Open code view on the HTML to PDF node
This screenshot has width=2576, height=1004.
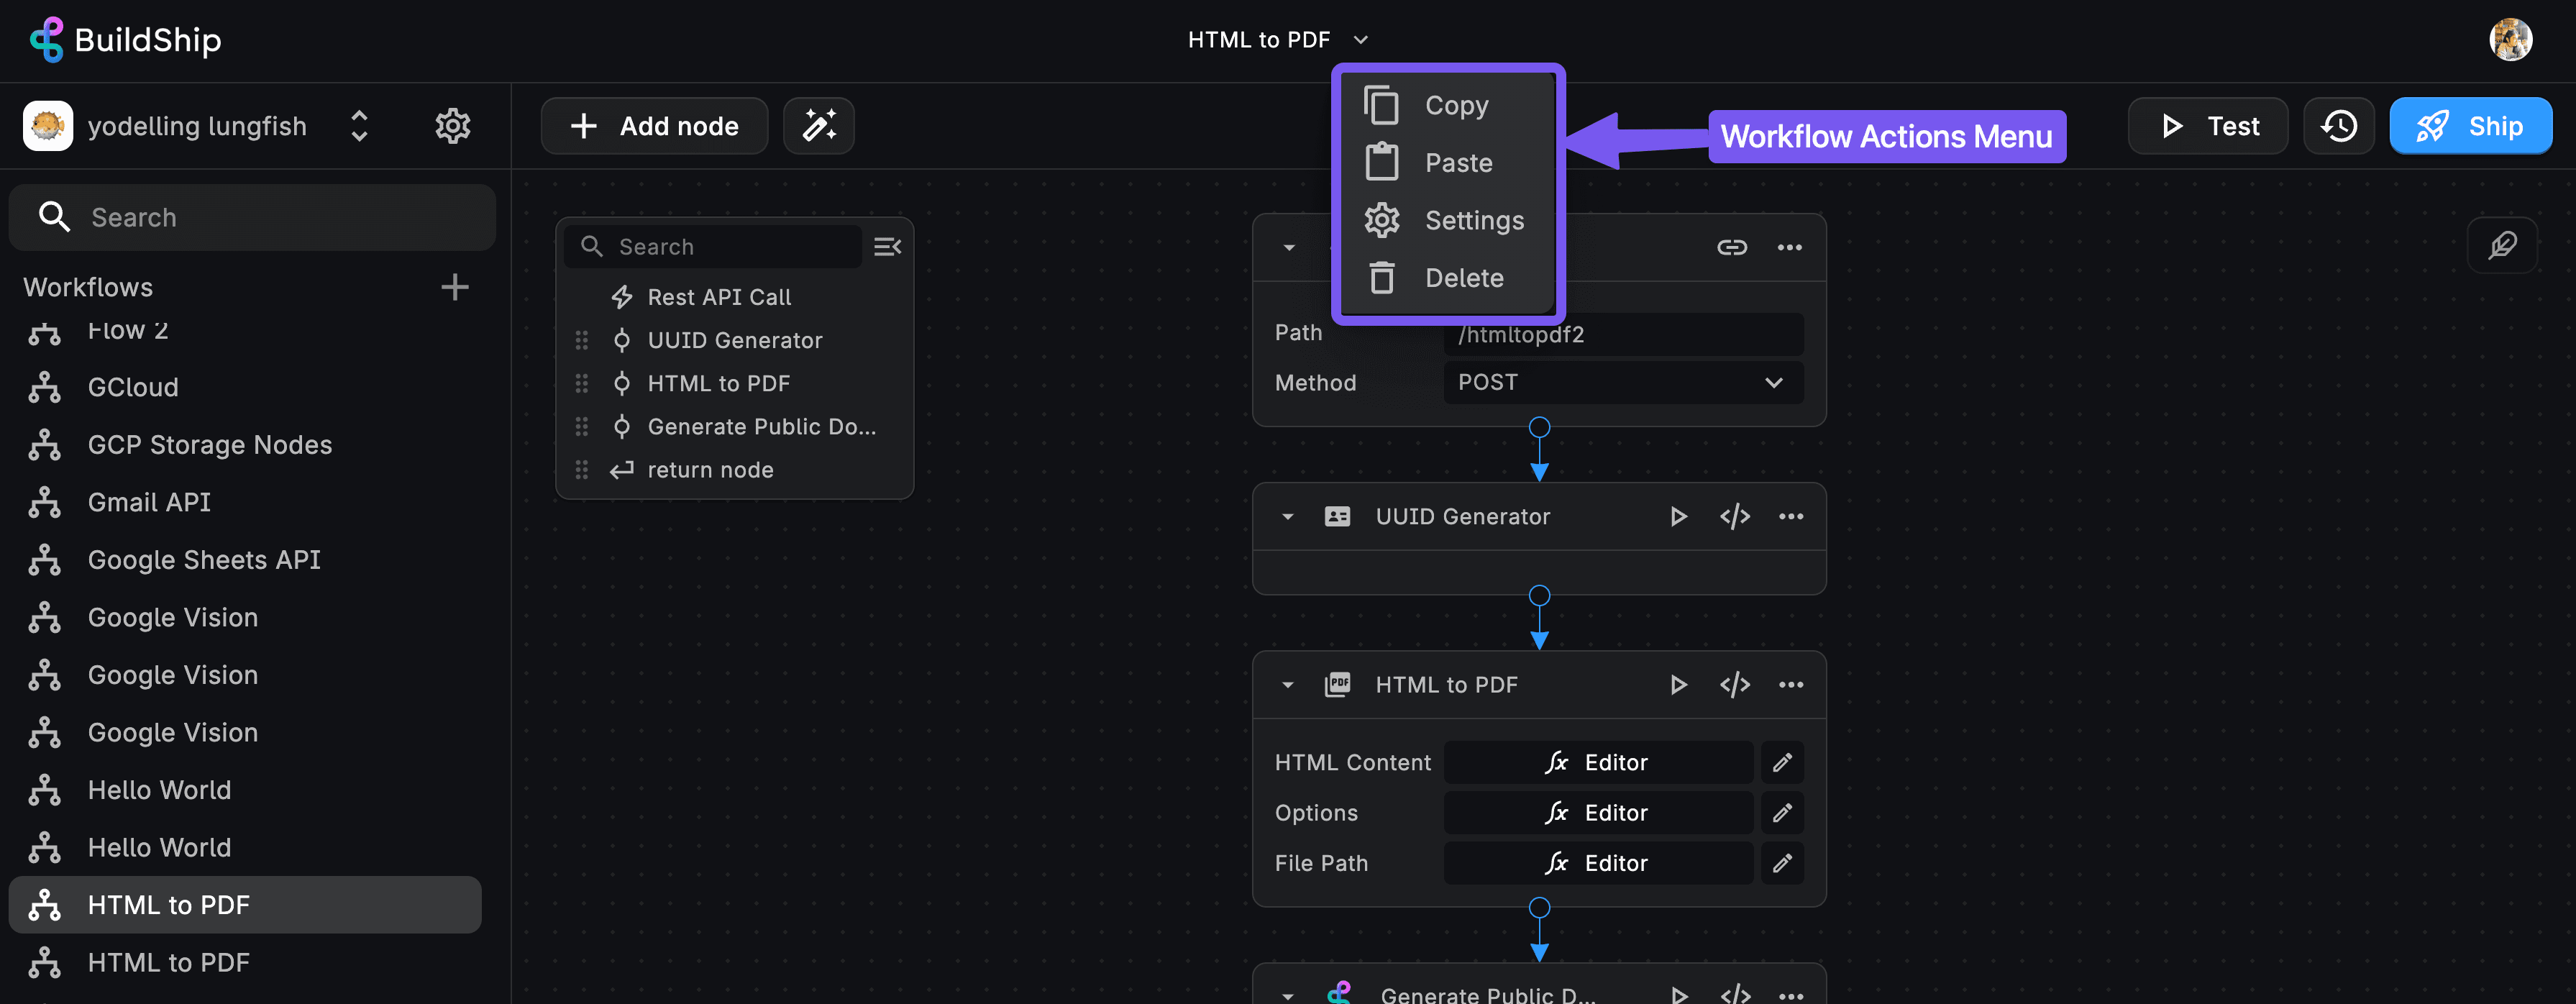pyautogui.click(x=1735, y=684)
